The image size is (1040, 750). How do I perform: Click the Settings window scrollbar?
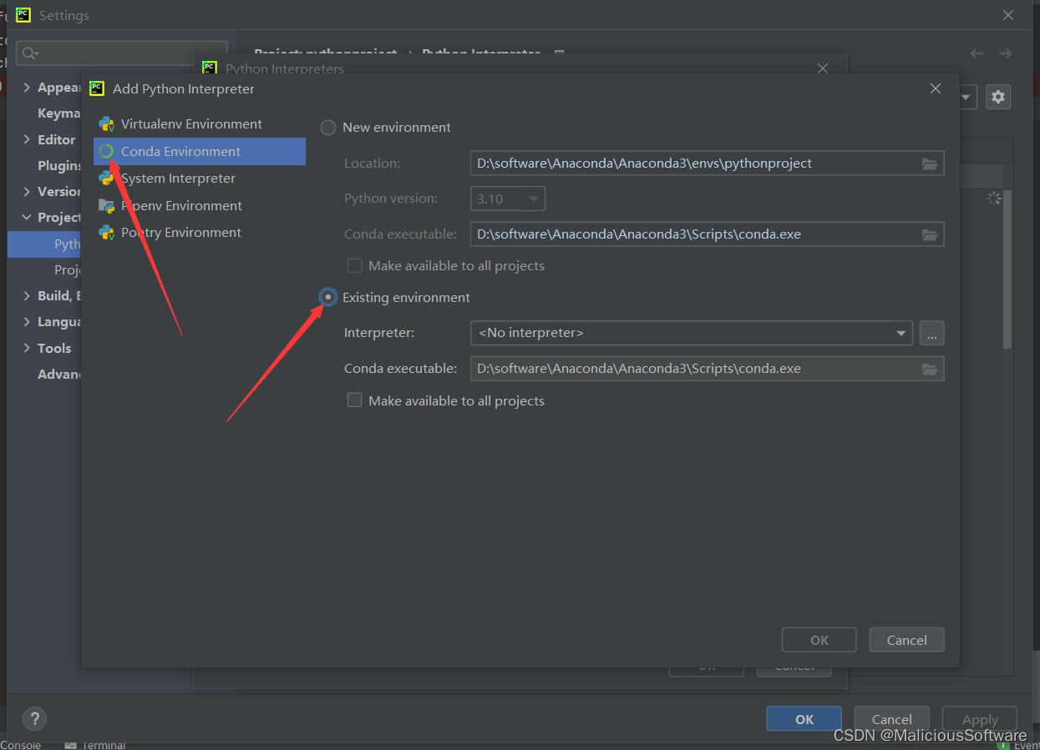[1007, 269]
